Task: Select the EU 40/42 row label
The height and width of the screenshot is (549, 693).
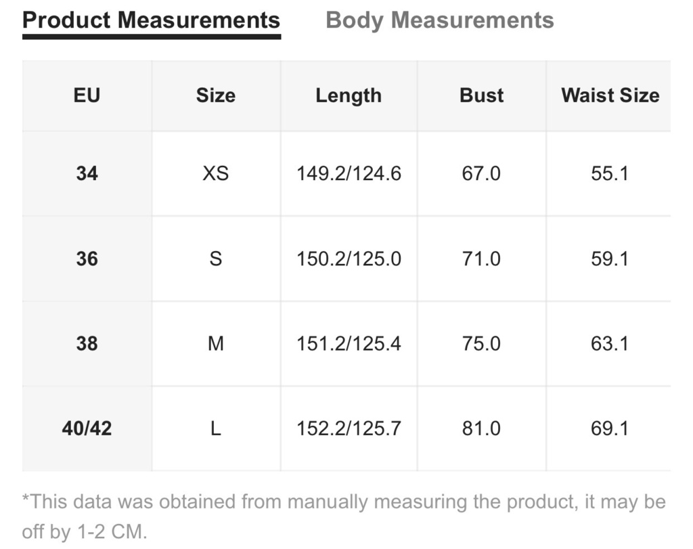Action: (87, 429)
